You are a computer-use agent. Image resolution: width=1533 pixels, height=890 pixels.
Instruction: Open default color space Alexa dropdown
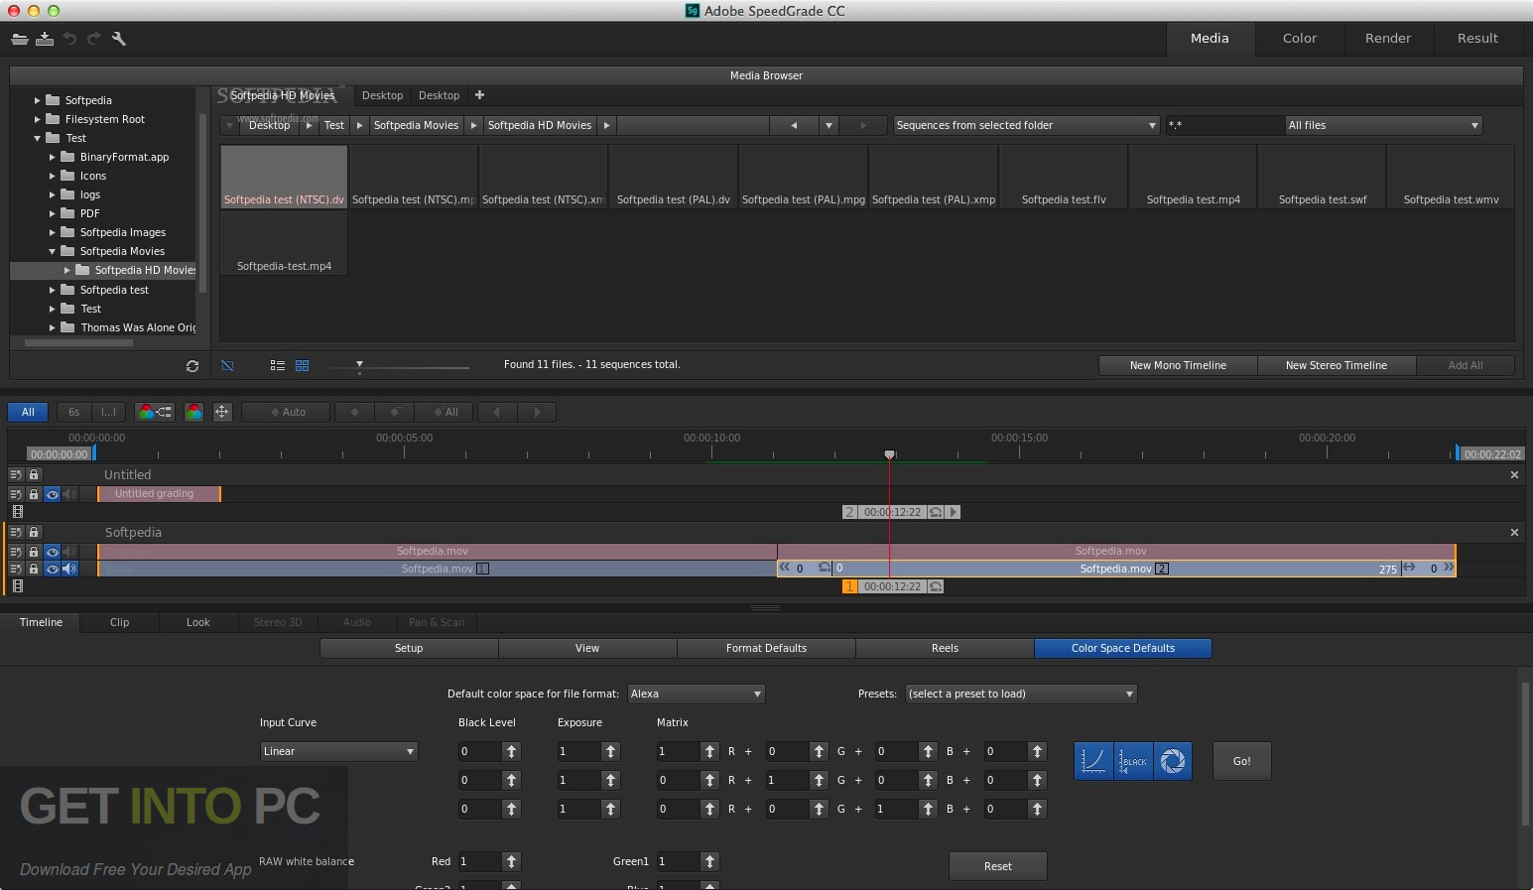[696, 694]
